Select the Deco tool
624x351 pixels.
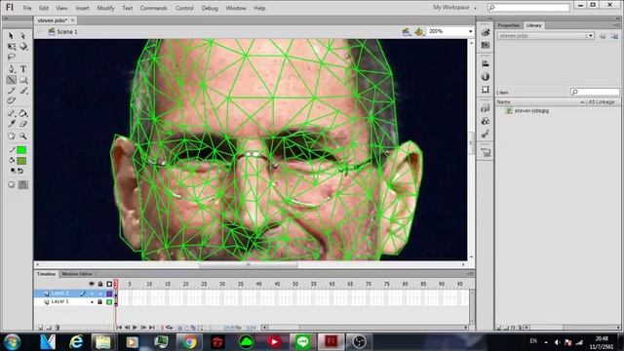(11, 100)
